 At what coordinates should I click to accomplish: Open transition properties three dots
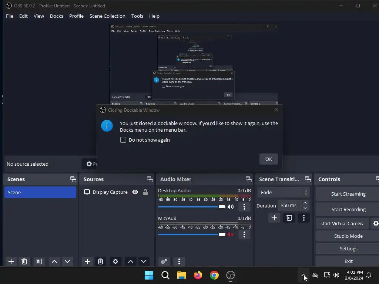304,218
